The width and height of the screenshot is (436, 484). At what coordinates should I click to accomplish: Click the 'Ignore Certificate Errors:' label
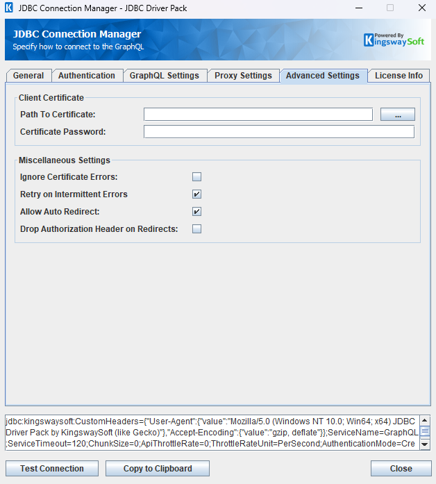pos(69,177)
